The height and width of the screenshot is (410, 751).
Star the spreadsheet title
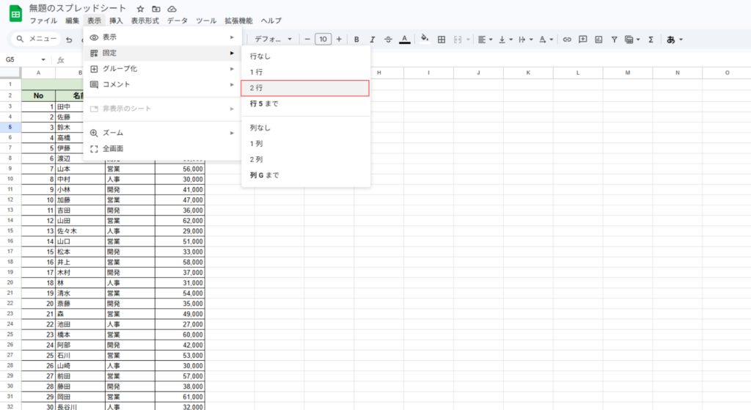click(140, 8)
